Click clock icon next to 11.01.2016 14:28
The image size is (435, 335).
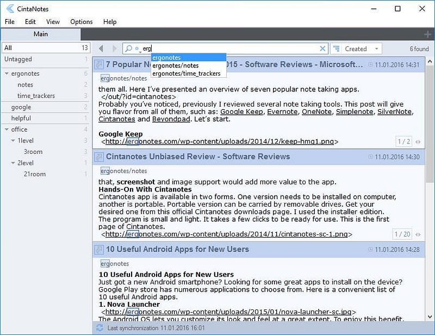click(x=370, y=249)
